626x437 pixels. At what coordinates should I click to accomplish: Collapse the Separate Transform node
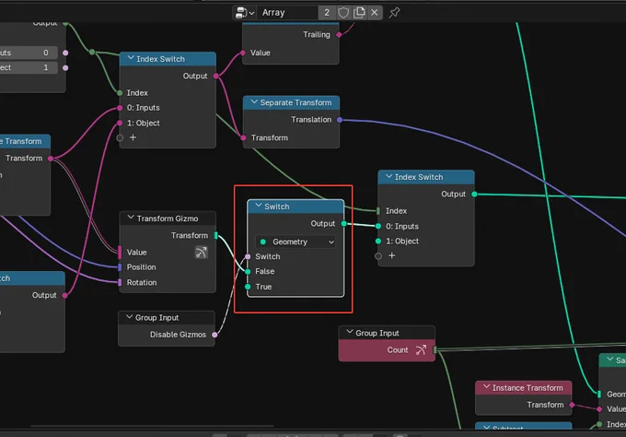coord(254,102)
